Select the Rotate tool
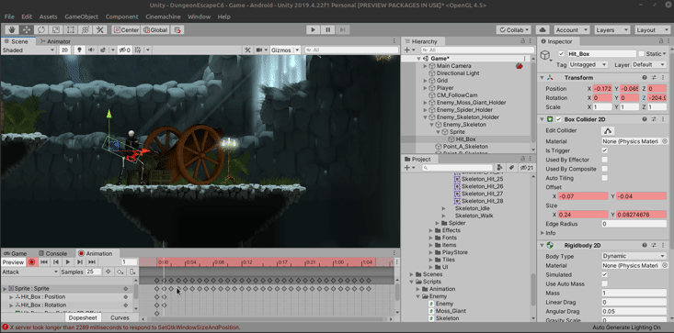 (40, 29)
